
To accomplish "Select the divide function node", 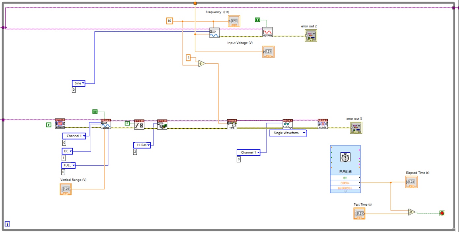I will tap(202, 64).
